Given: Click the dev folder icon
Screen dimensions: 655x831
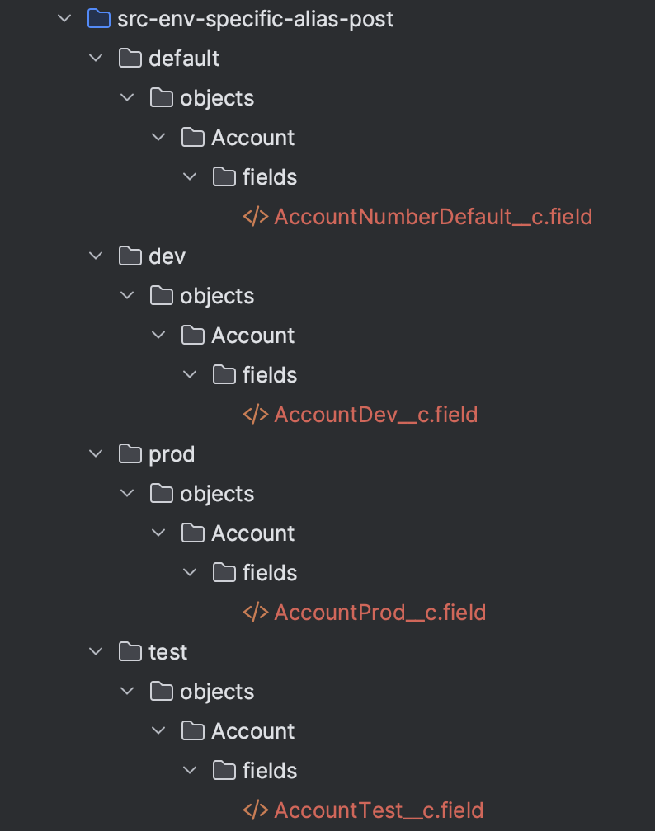Looking at the screenshot, I should point(130,256).
